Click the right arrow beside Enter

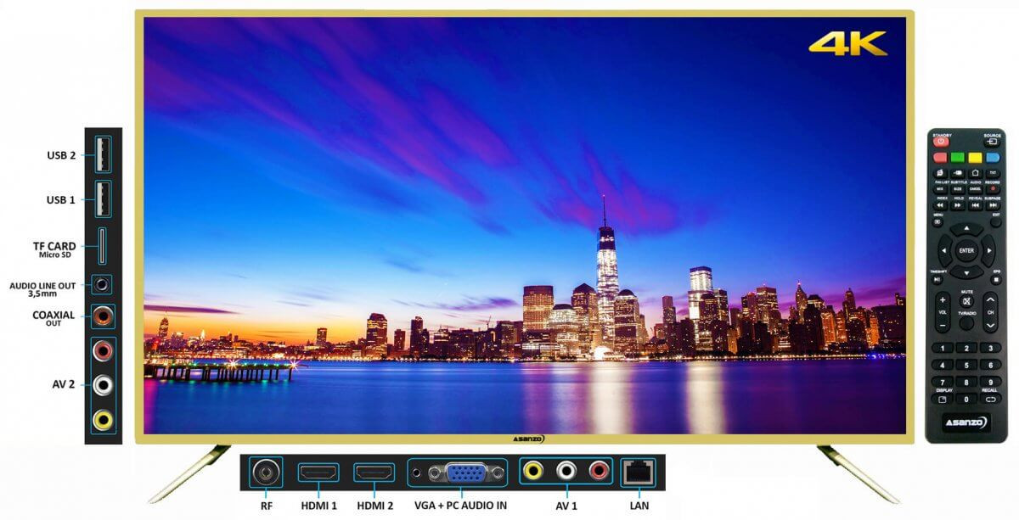[988, 250]
